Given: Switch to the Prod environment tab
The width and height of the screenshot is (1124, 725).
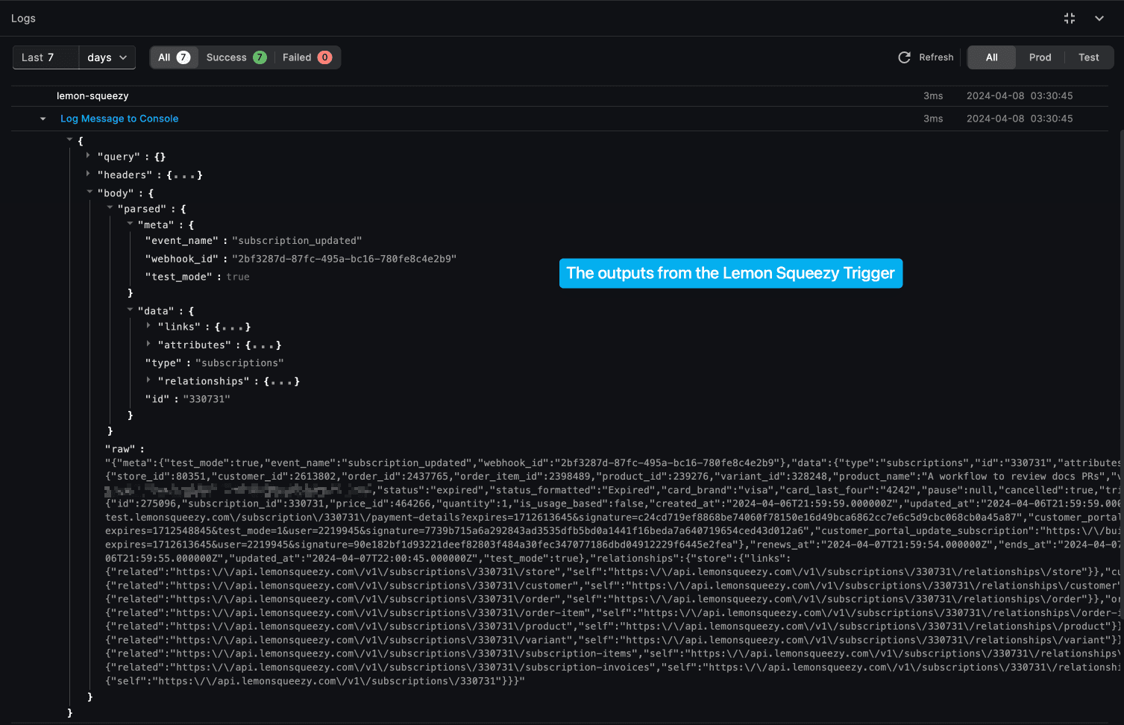Looking at the screenshot, I should pyautogui.click(x=1040, y=57).
